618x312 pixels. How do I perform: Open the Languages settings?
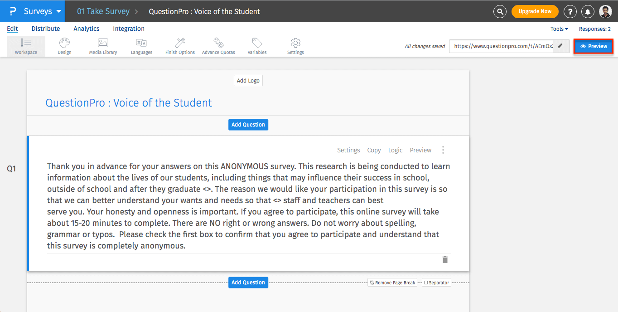tap(141, 46)
